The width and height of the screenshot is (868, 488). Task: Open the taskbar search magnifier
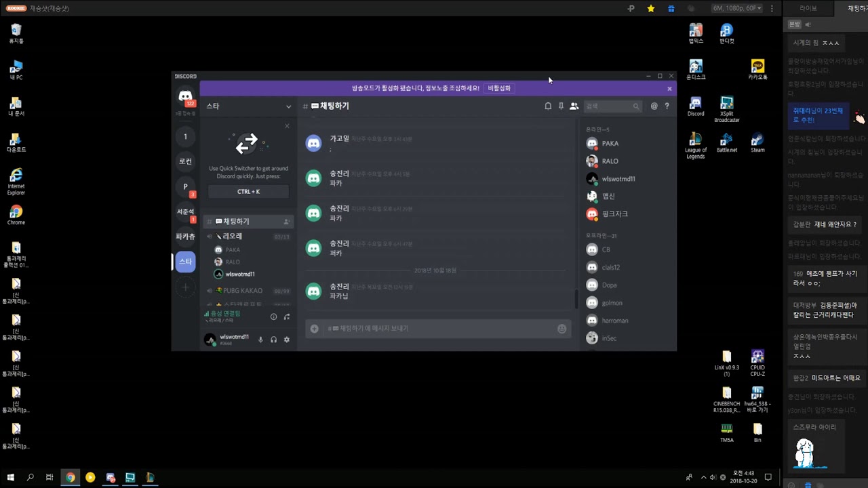click(30, 477)
